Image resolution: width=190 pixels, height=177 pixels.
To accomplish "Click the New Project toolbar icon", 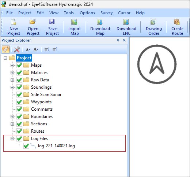I will [x=14, y=22].
